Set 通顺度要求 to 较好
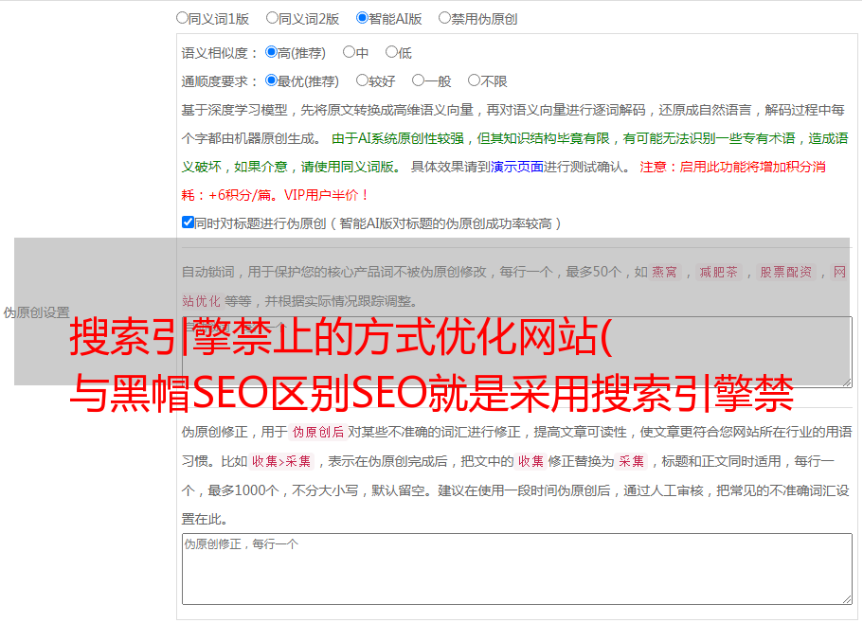863x623 pixels. (x=362, y=80)
